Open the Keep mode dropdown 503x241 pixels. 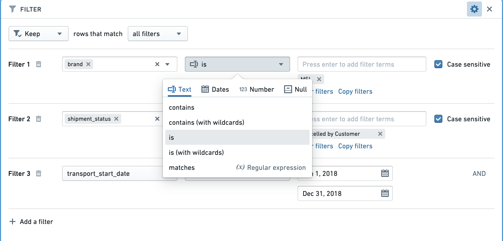[x=39, y=34]
